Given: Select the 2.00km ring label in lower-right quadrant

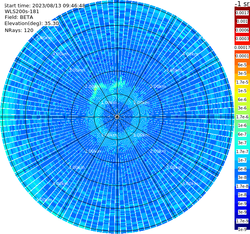Looking at the screenshot, I should (x=158, y=151).
